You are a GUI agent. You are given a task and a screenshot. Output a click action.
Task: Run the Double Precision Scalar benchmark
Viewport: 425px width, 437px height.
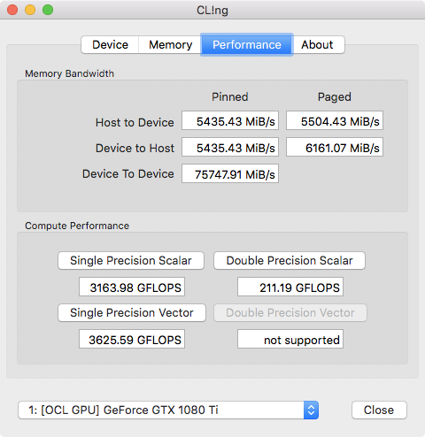(x=290, y=261)
